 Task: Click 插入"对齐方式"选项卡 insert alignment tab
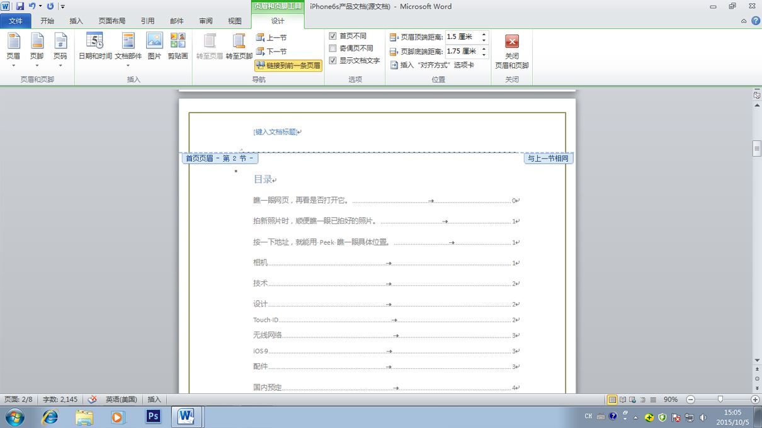(432, 65)
